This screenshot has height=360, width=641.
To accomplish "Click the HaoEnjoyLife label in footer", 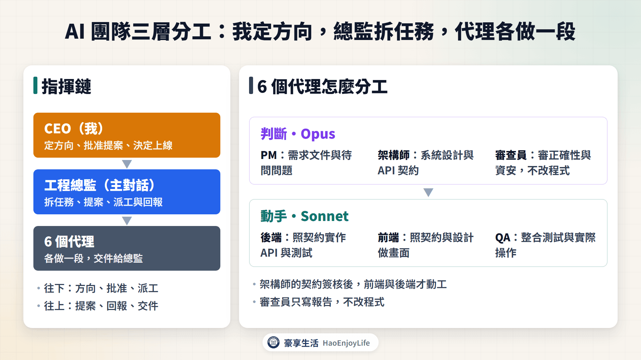I will 346,343.
